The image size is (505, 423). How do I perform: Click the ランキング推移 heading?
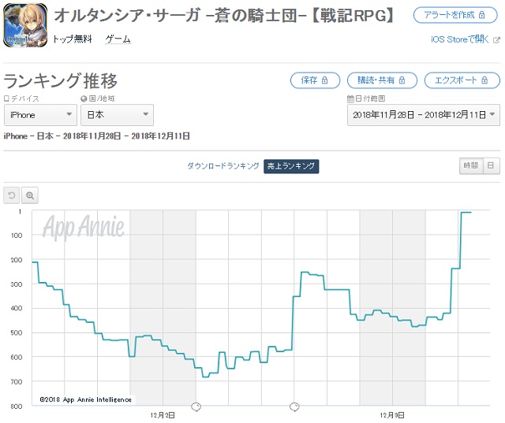61,80
